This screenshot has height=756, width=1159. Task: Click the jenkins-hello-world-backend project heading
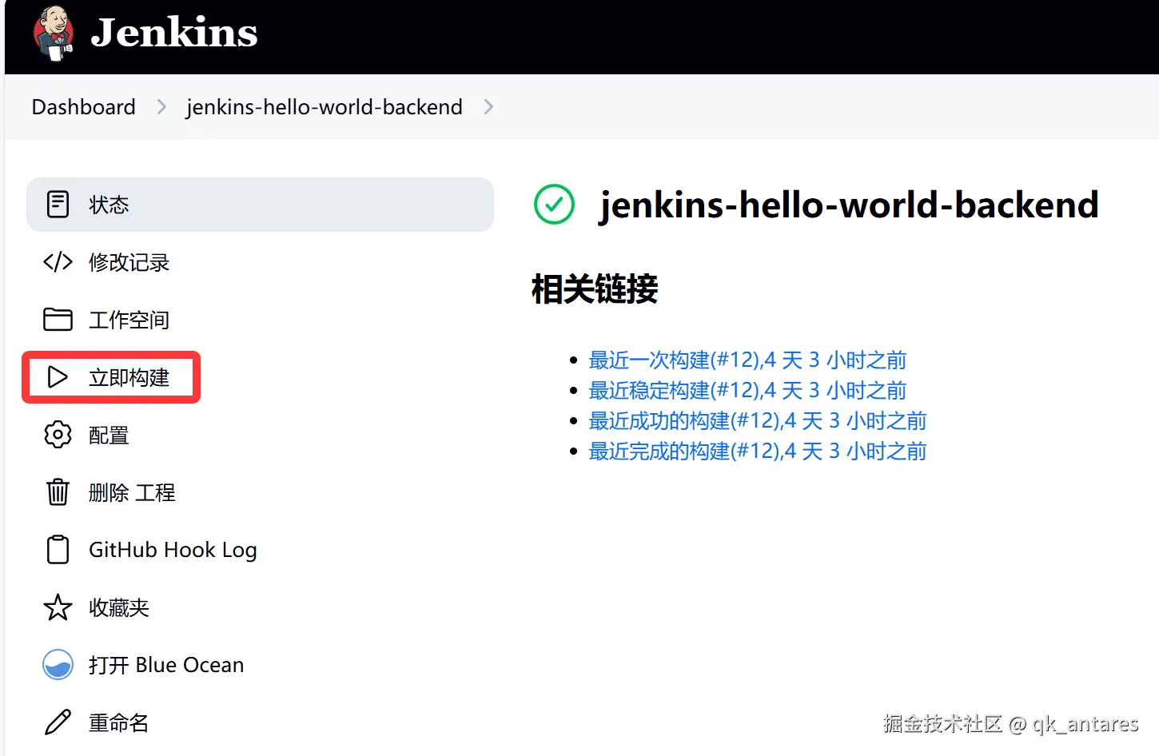[x=849, y=205]
